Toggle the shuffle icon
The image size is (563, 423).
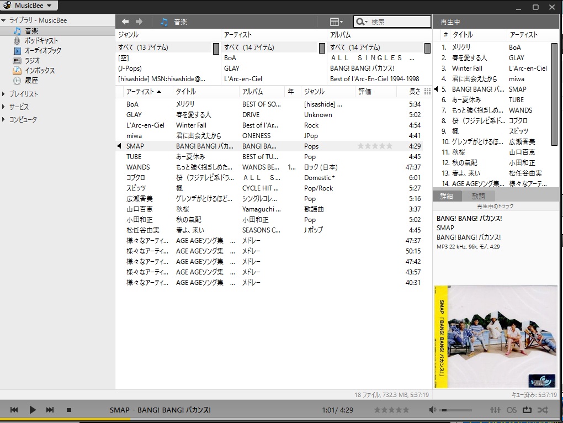click(543, 410)
